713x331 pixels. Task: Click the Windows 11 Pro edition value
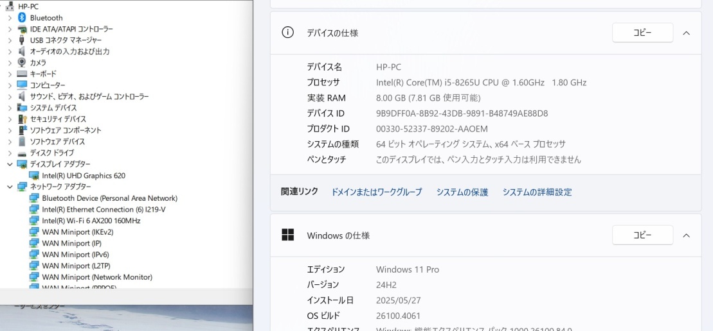click(x=408, y=269)
